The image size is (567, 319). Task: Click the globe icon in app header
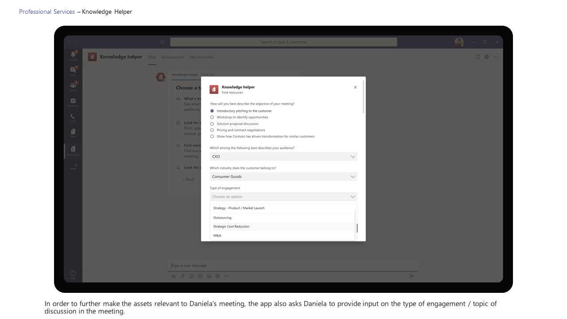click(486, 57)
